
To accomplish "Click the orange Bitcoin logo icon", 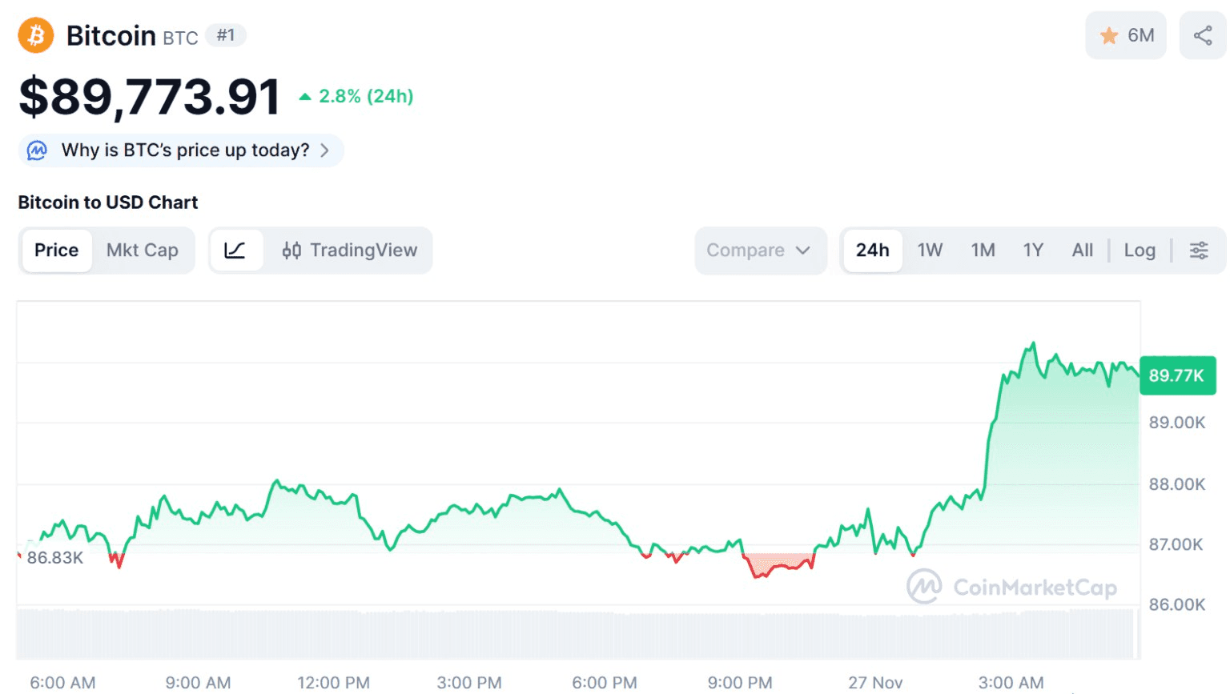I will pos(36,36).
